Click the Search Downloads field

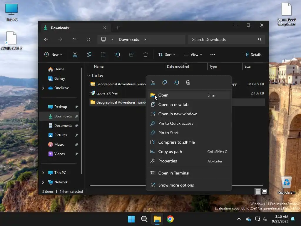click(x=226, y=39)
